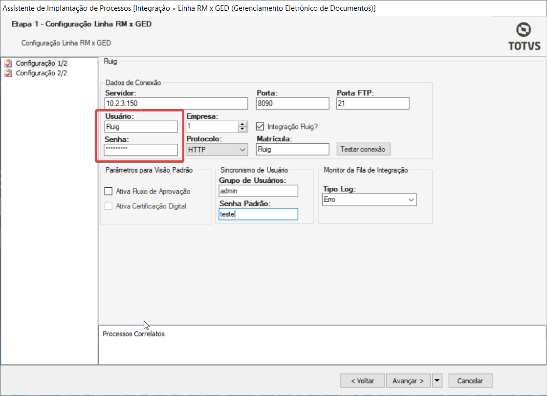Click the Testar conexão button
Viewport: 547px width, 396px height.
coord(363,149)
